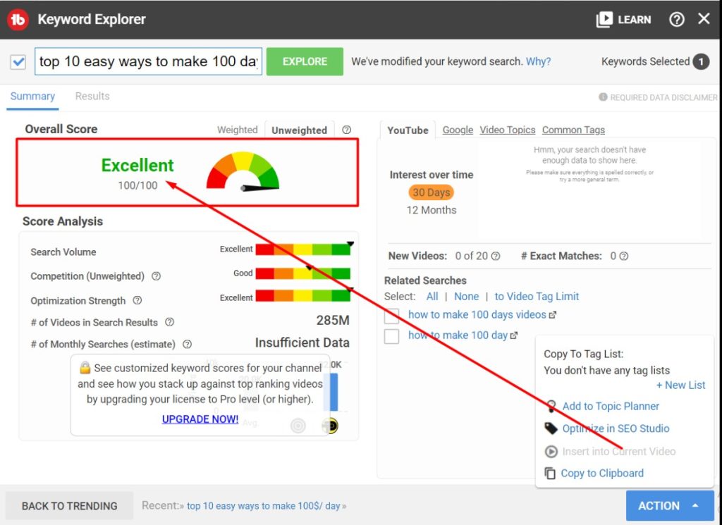Check the box for 'how to make 100 days videos'
Image resolution: width=722 pixels, height=525 pixels.
pyautogui.click(x=391, y=316)
